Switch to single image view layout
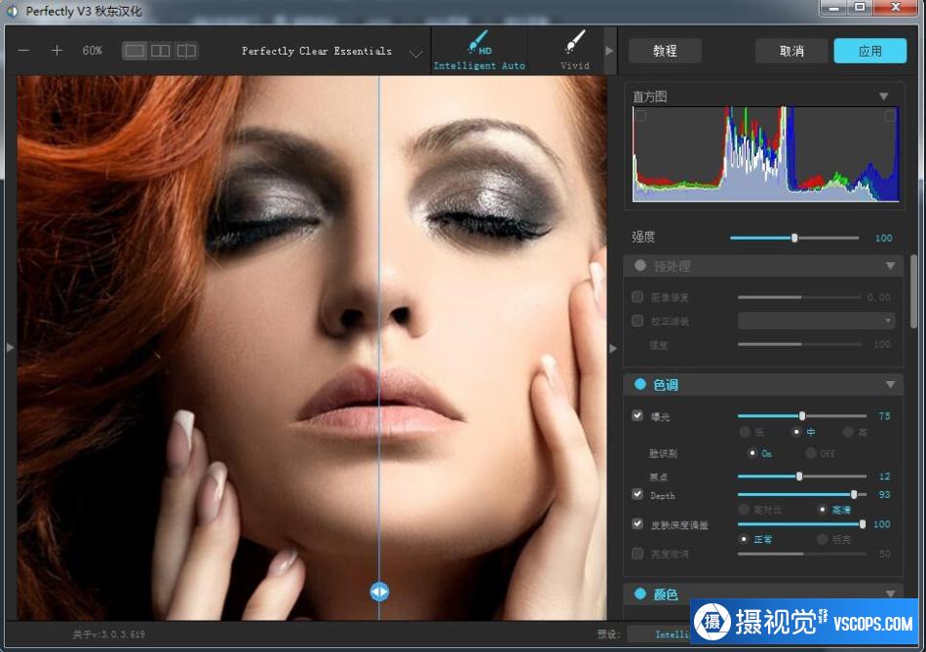Screen dimensions: 926x652 click(x=135, y=51)
